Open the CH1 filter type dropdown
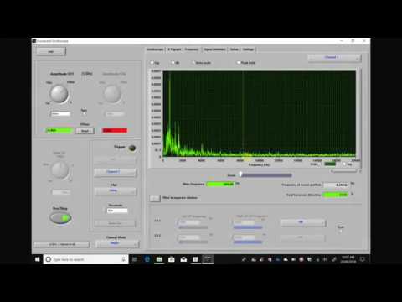402x302 pixels. 303,222
